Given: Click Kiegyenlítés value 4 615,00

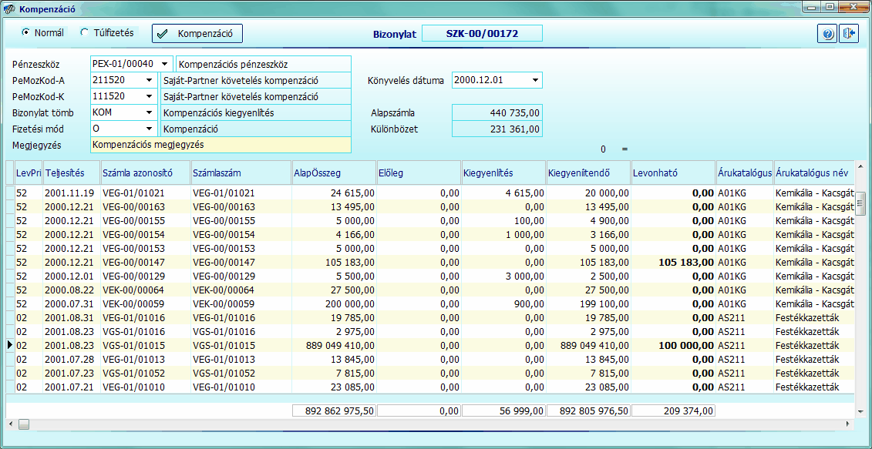Looking at the screenshot, I should (503, 193).
